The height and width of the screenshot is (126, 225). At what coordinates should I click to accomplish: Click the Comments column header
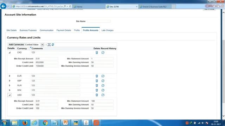pyautogui.click(x=37, y=48)
